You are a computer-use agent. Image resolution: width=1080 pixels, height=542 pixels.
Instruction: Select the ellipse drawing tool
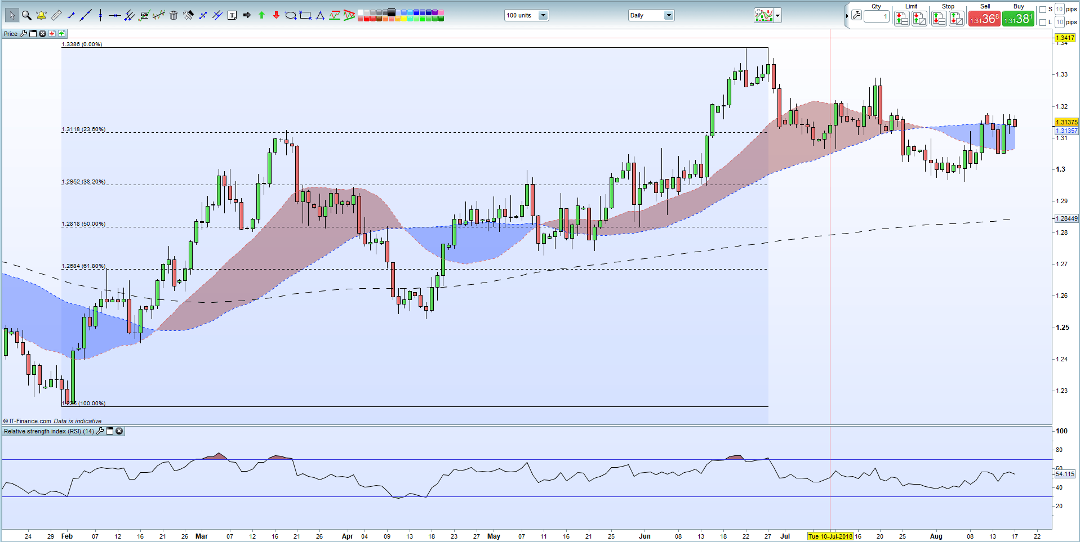click(291, 15)
